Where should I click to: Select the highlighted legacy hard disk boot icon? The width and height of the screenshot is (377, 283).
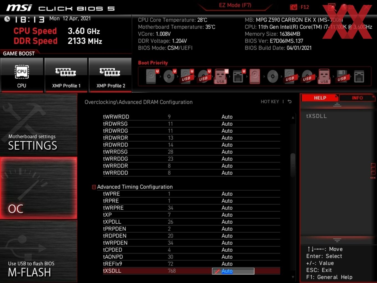pos(255,76)
